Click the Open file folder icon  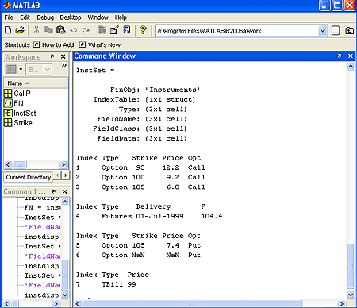[20, 30]
